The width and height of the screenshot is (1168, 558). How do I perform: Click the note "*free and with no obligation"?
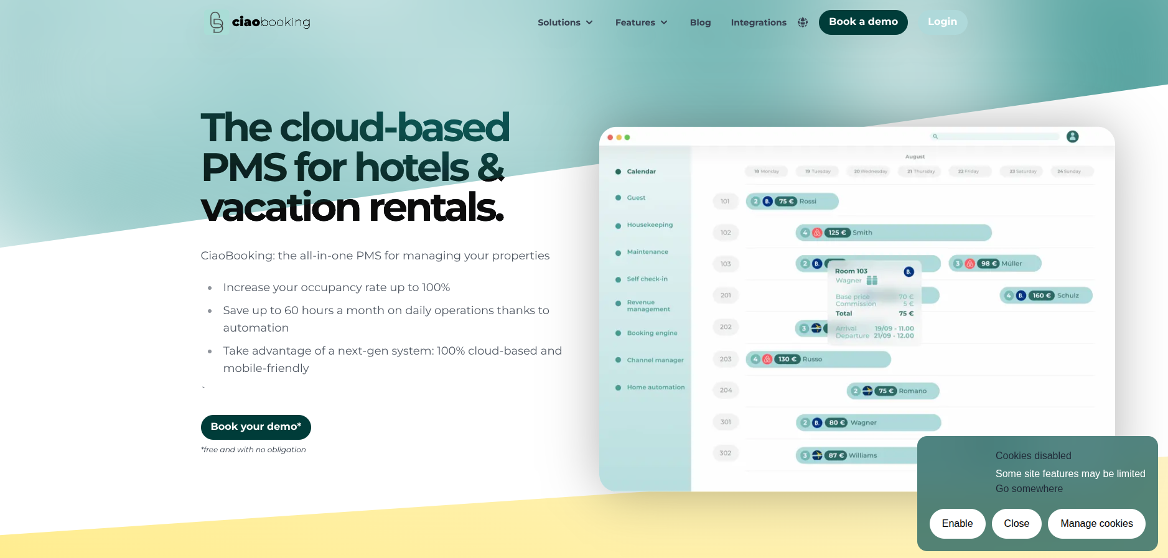[x=253, y=450]
